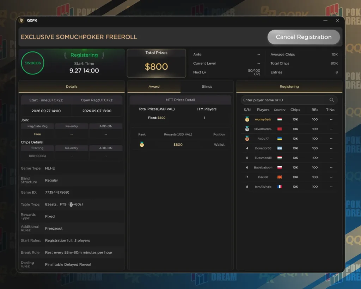Select the Registering players tab

(x=289, y=87)
